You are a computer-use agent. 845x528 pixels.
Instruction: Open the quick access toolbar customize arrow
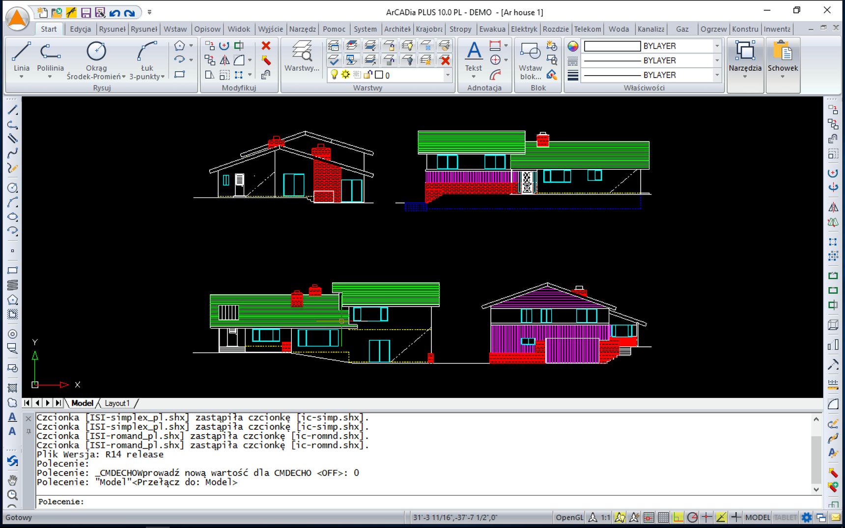[149, 12]
